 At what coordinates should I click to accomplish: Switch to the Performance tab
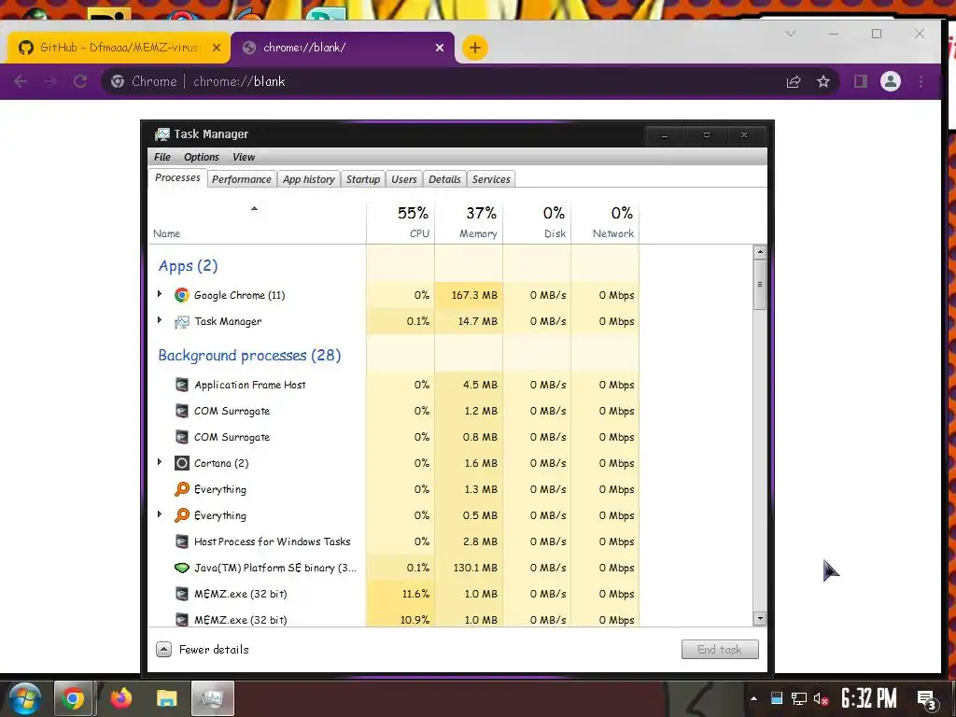242,179
